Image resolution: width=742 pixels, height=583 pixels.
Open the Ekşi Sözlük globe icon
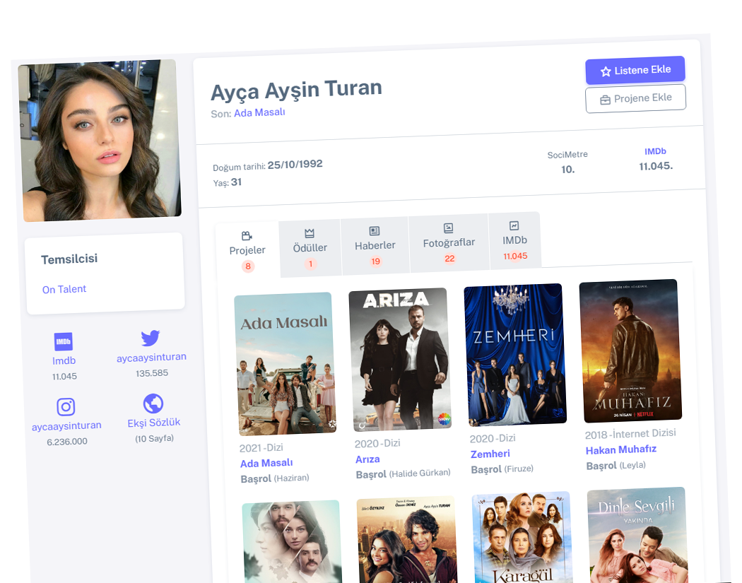point(153,404)
